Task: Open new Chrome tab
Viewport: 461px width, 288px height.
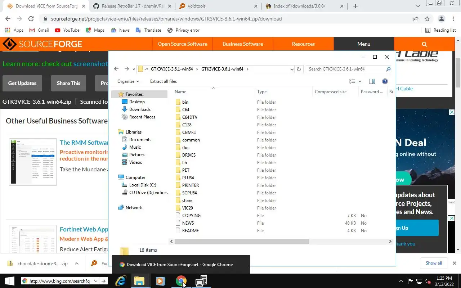Action: point(355,6)
